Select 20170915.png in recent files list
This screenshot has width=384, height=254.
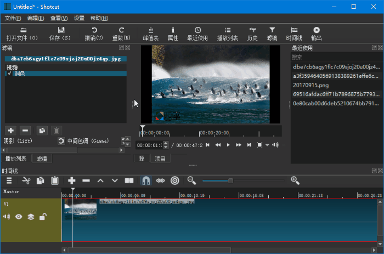[x=310, y=85]
